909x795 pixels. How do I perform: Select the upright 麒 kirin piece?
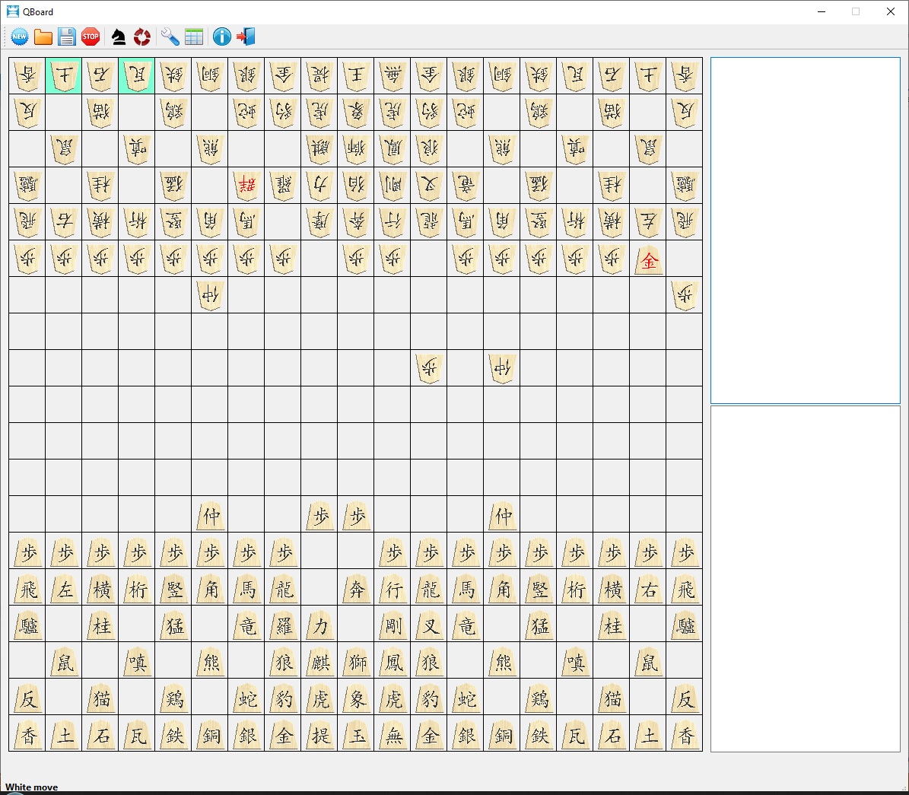[319, 660]
